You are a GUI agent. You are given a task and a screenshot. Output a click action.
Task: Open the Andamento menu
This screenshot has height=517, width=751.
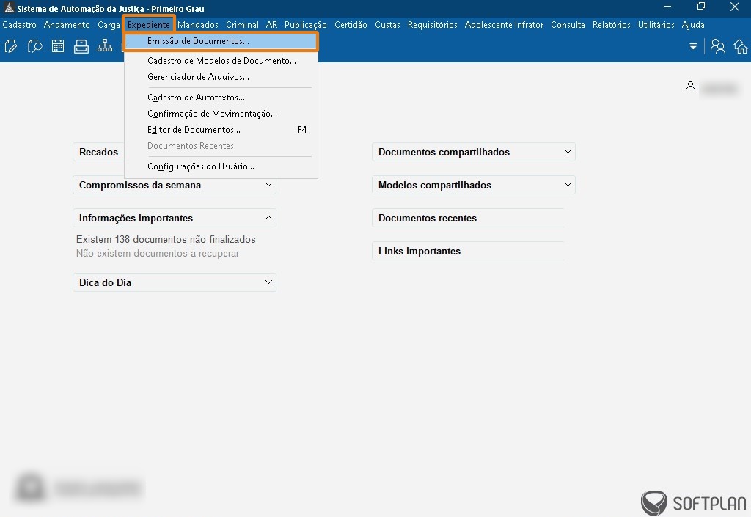pyautogui.click(x=67, y=25)
